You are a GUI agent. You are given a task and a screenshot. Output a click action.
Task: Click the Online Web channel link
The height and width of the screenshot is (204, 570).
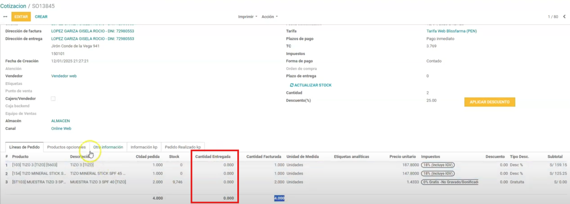click(x=61, y=128)
